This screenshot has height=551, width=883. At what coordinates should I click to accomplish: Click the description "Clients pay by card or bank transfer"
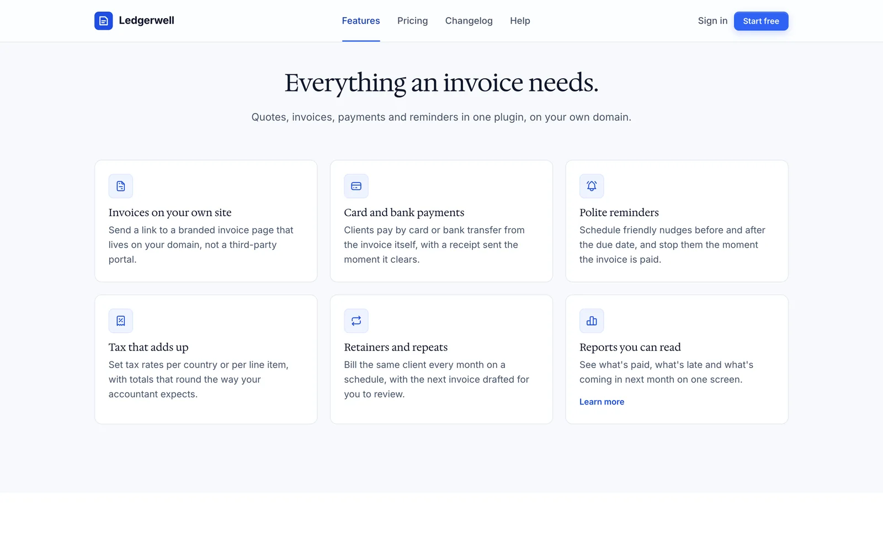pos(435,245)
